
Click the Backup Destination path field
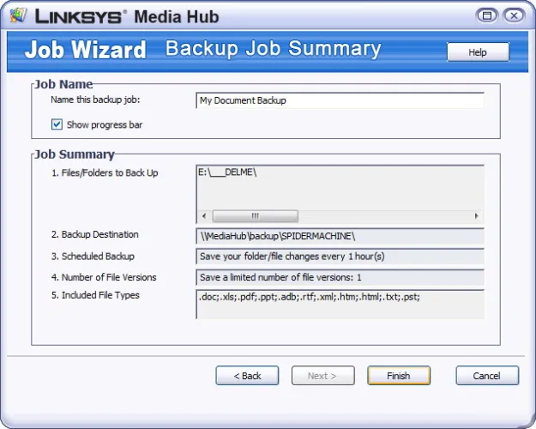(x=340, y=236)
